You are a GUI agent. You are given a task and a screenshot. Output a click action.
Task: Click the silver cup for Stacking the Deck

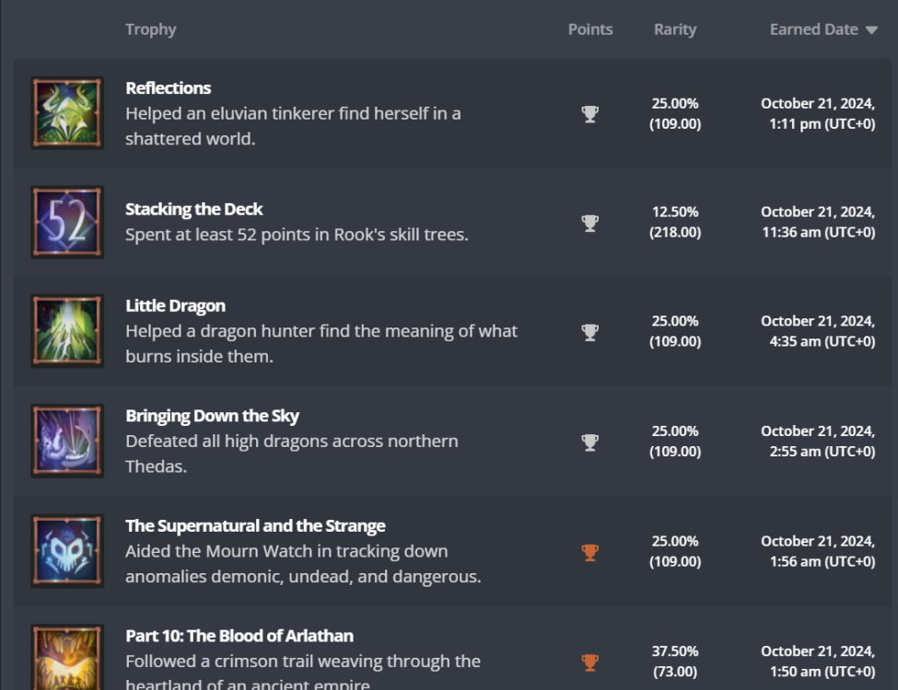pos(590,223)
